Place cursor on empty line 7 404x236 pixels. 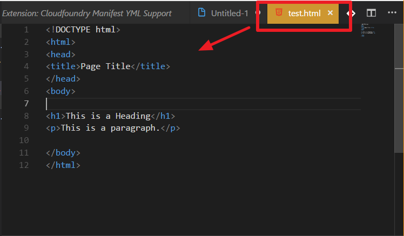pos(162,104)
